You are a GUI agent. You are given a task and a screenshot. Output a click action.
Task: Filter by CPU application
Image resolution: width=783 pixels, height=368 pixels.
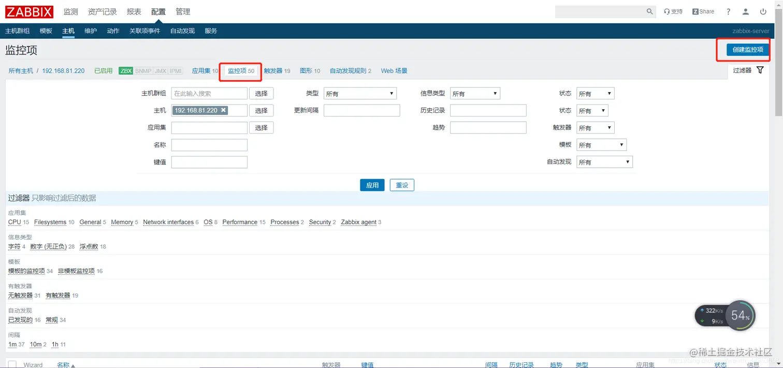pos(15,222)
